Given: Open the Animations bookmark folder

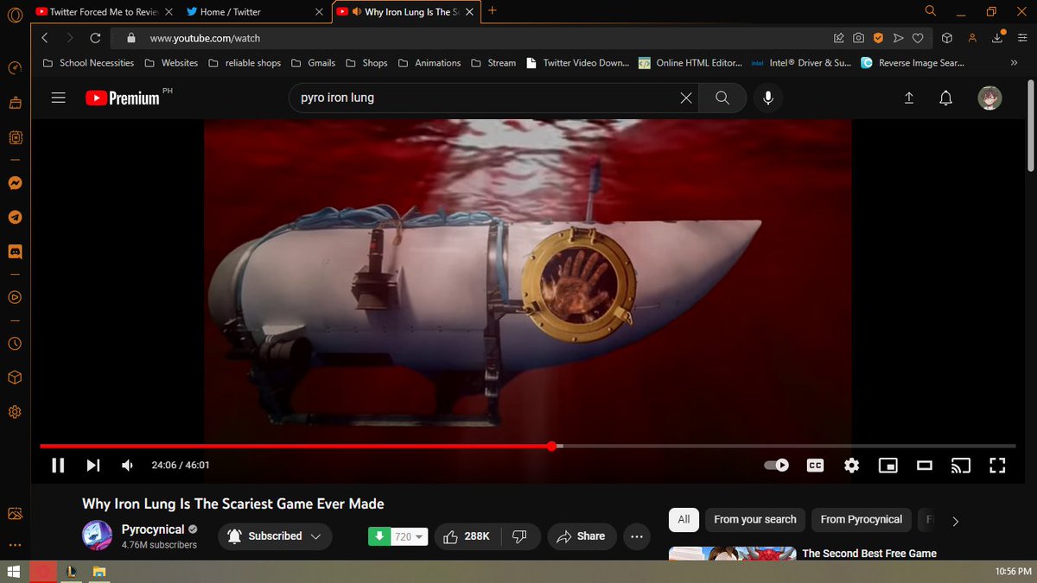Looking at the screenshot, I should [x=429, y=63].
